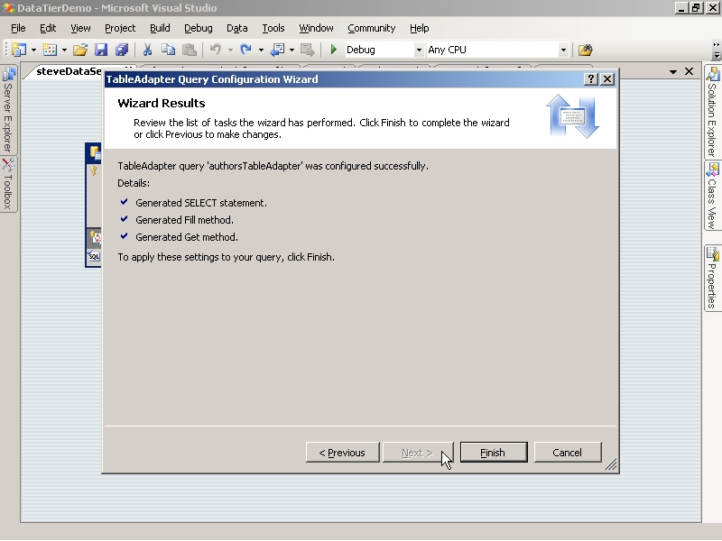
Task: Click the Cut scissors icon
Action: pos(147,50)
